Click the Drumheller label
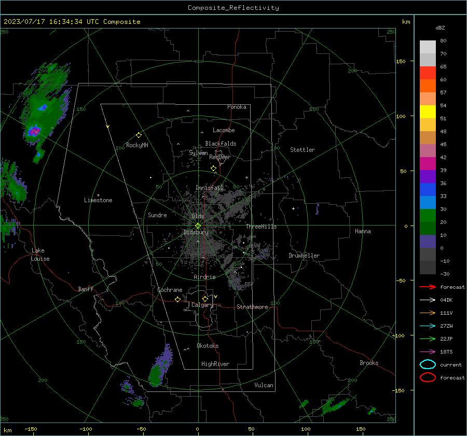 coord(304,256)
